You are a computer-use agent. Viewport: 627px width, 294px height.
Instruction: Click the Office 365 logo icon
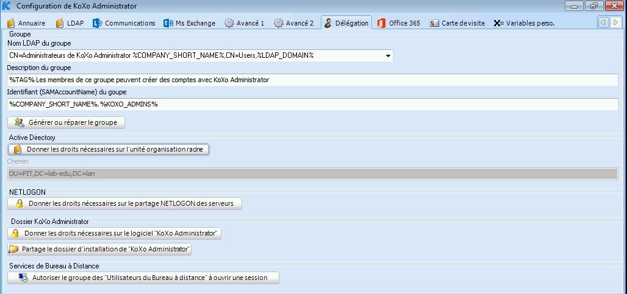point(381,23)
